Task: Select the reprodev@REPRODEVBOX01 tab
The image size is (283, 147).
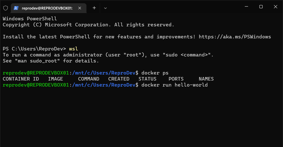Action: pos(48,8)
